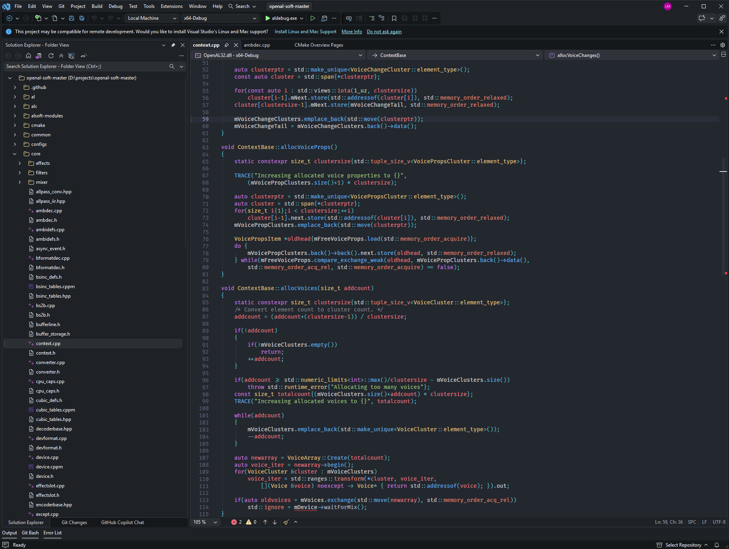Open notifications bell in status bar

point(717,545)
